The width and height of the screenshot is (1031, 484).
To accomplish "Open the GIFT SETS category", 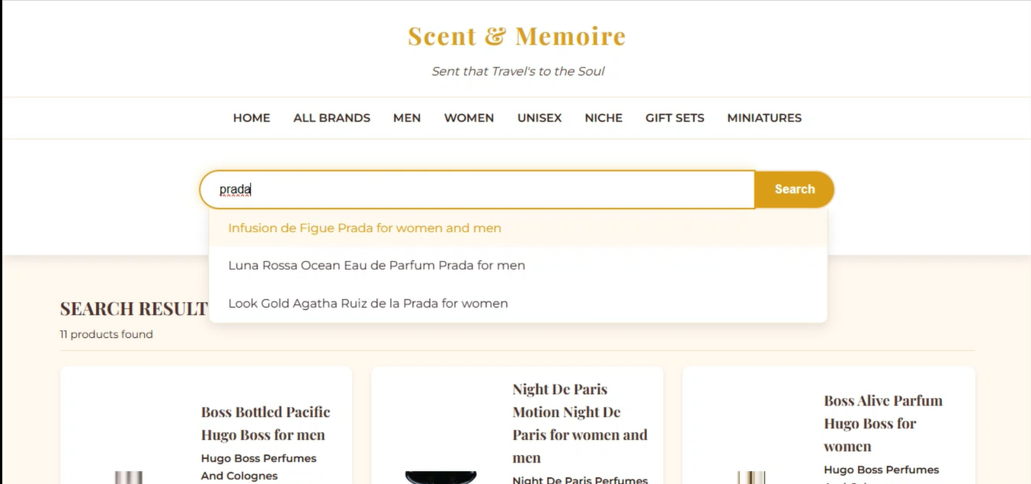I will tap(674, 118).
